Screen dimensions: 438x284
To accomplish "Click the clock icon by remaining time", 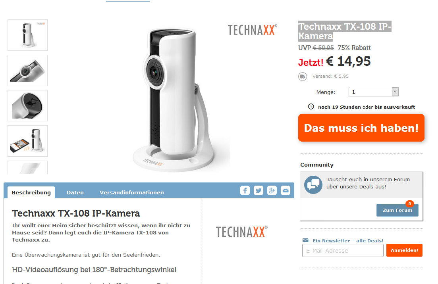I will coord(311,107).
